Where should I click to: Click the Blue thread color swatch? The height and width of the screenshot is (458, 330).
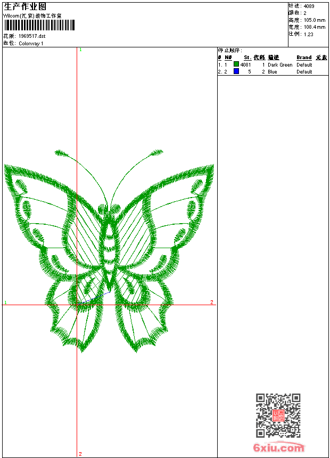(236, 71)
